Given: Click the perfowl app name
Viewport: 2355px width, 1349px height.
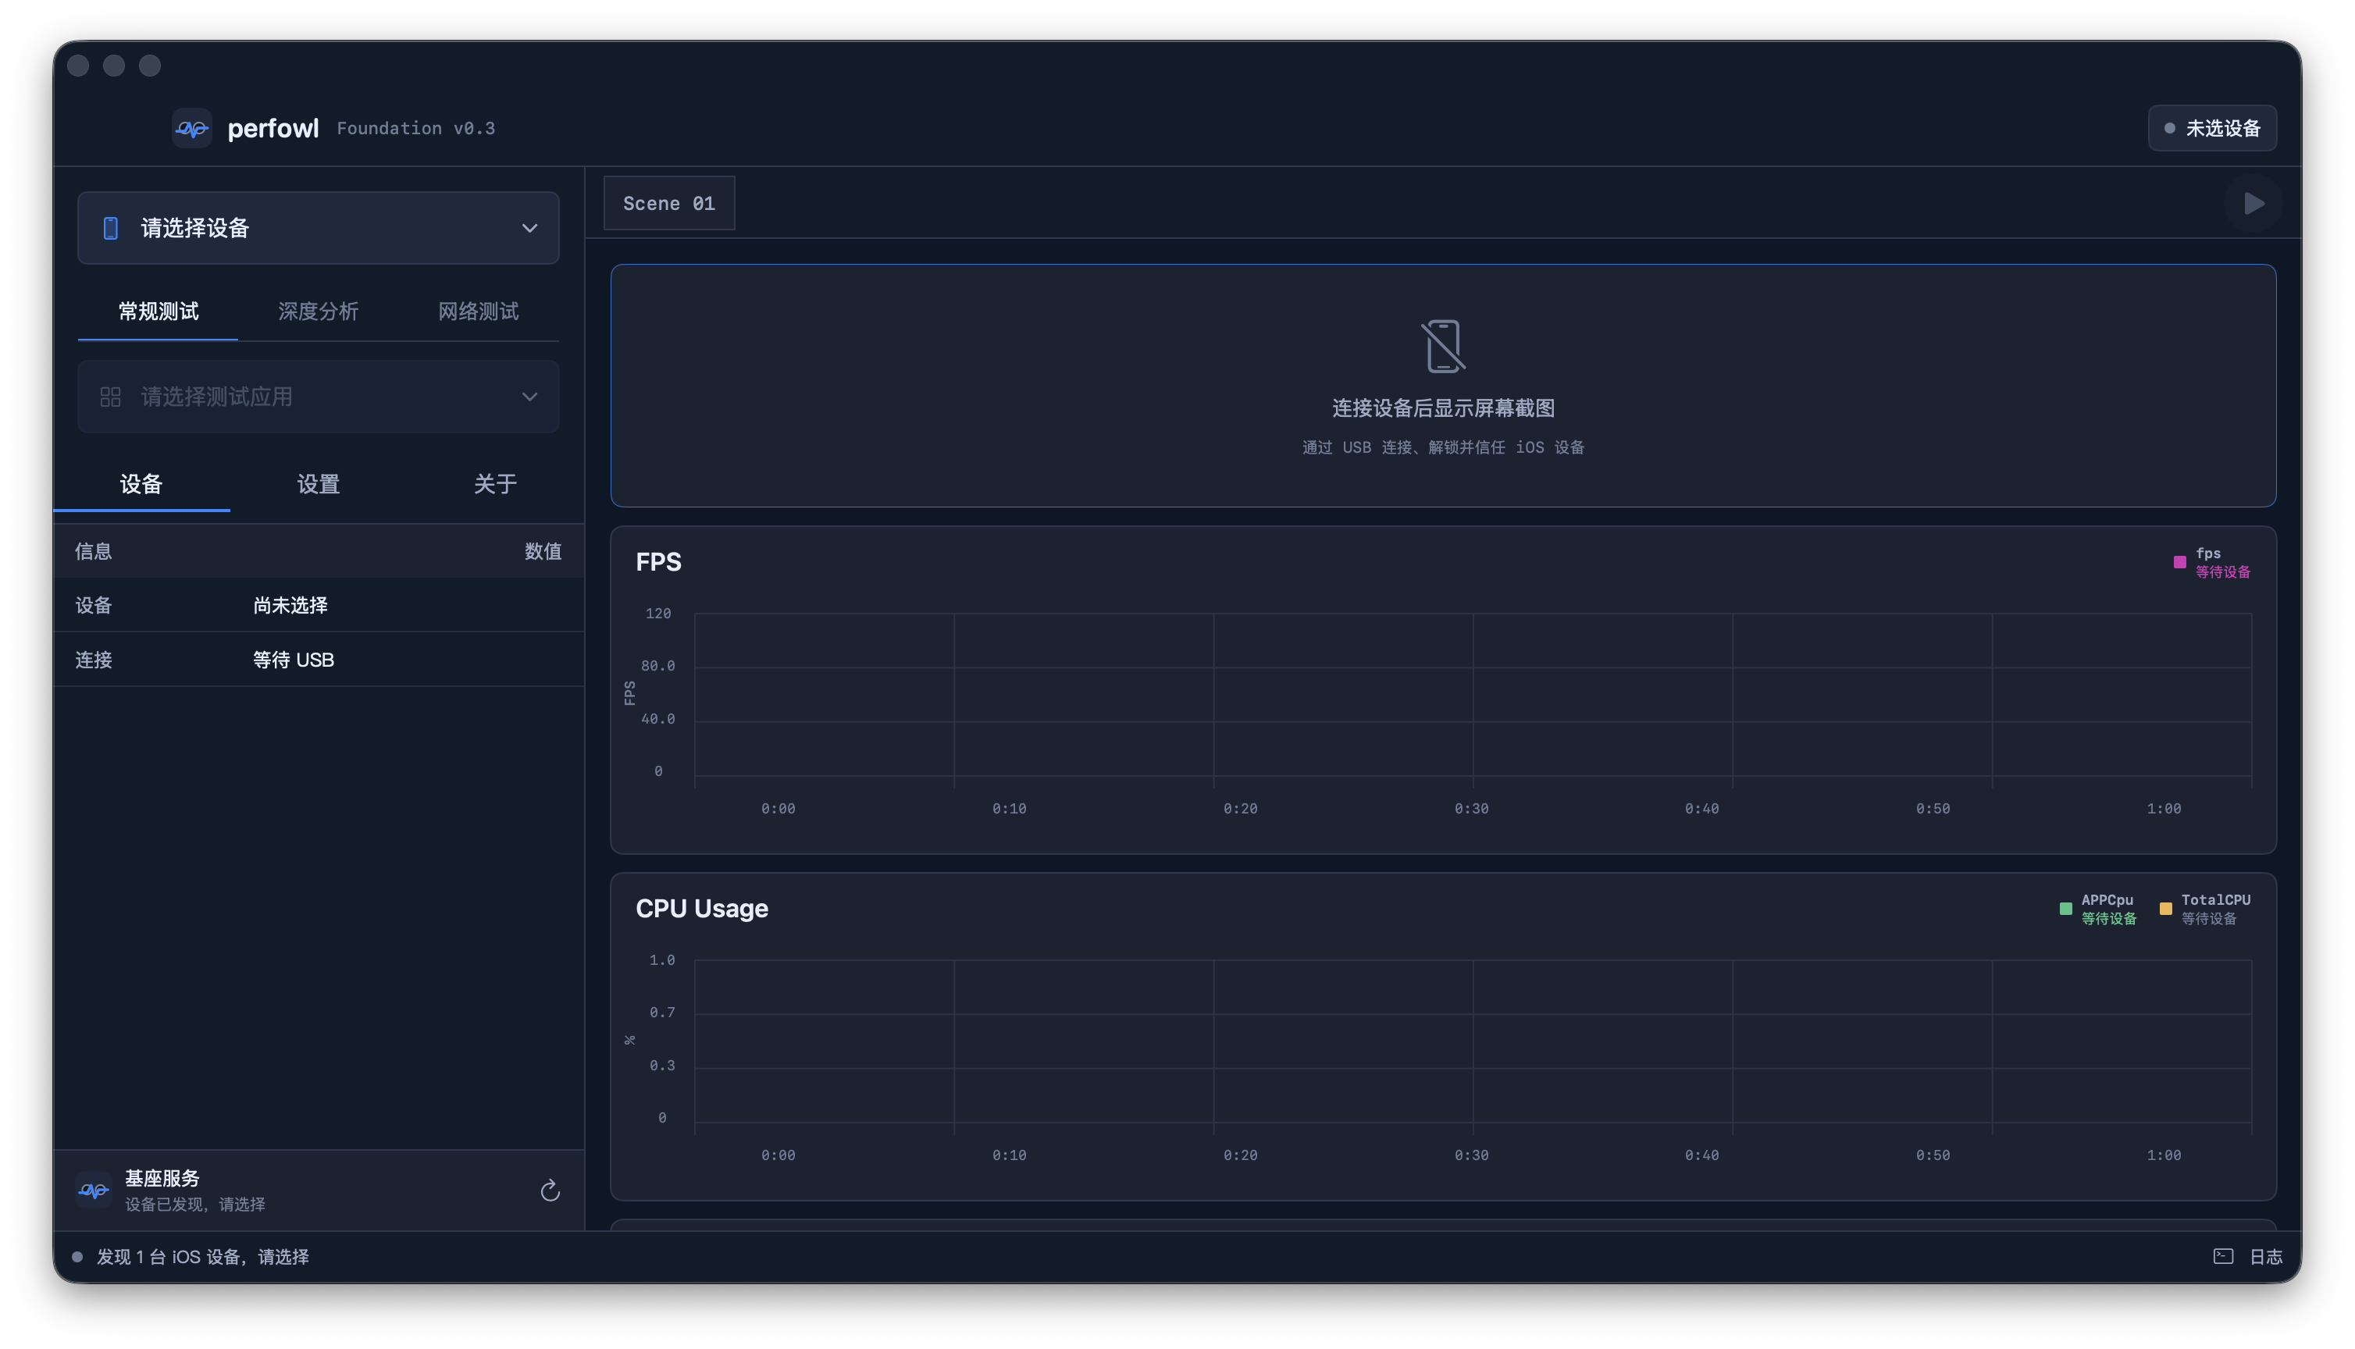Looking at the screenshot, I should tap(273, 128).
